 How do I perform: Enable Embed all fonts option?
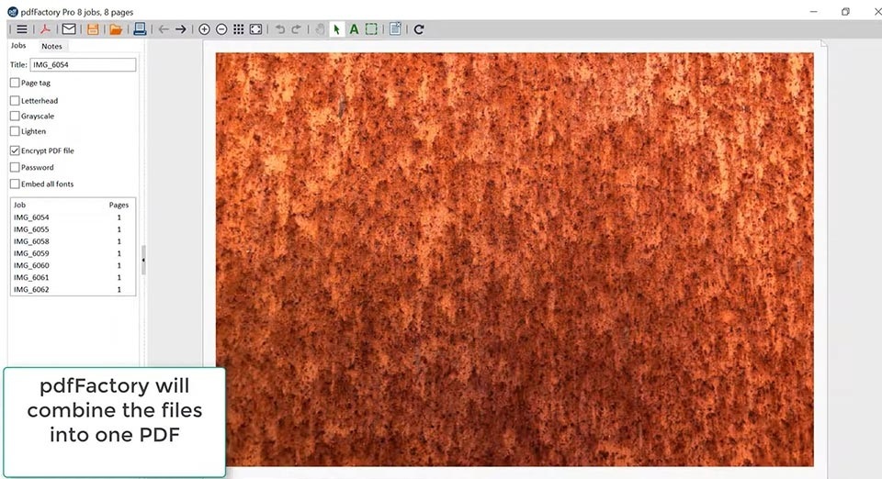[x=15, y=184]
